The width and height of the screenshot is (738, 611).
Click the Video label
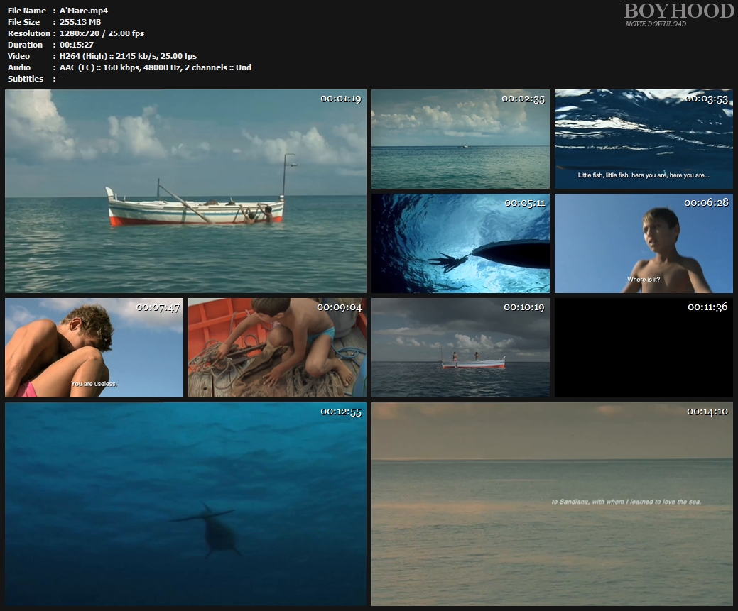pyautogui.click(x=18, y=56)
